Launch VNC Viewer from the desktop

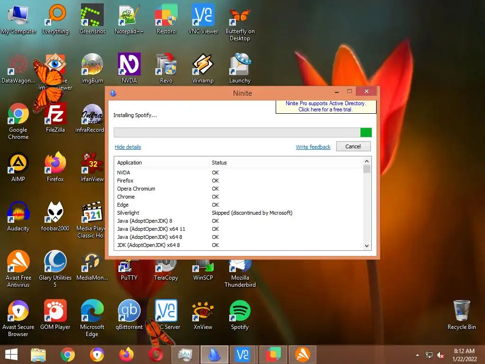tap(203, 19)
